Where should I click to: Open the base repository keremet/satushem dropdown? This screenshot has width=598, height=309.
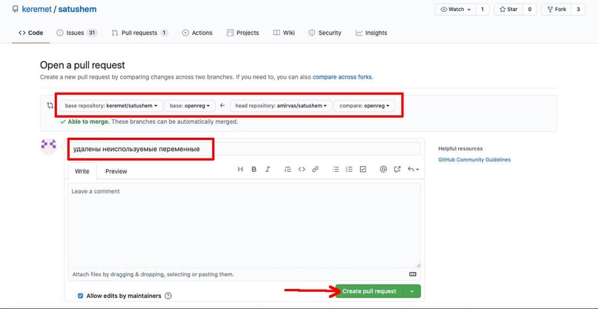point(111,106)
